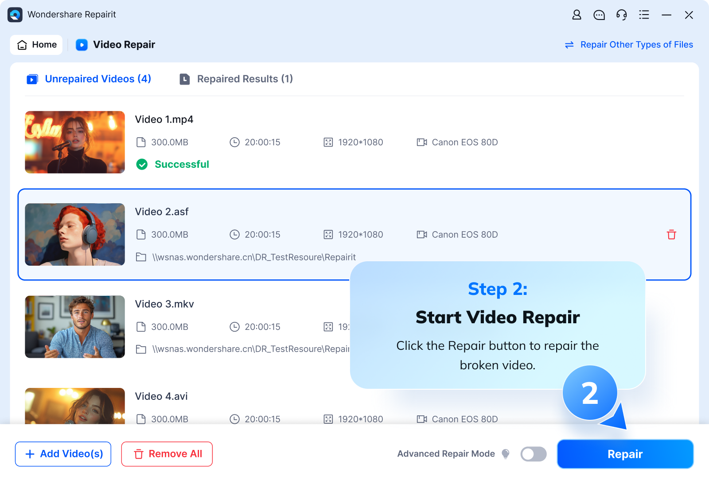Screen dimensions: 709x484
Task: Click Canon EOS 80D under Video 1.mp4
Action: [x=465, y=142]
